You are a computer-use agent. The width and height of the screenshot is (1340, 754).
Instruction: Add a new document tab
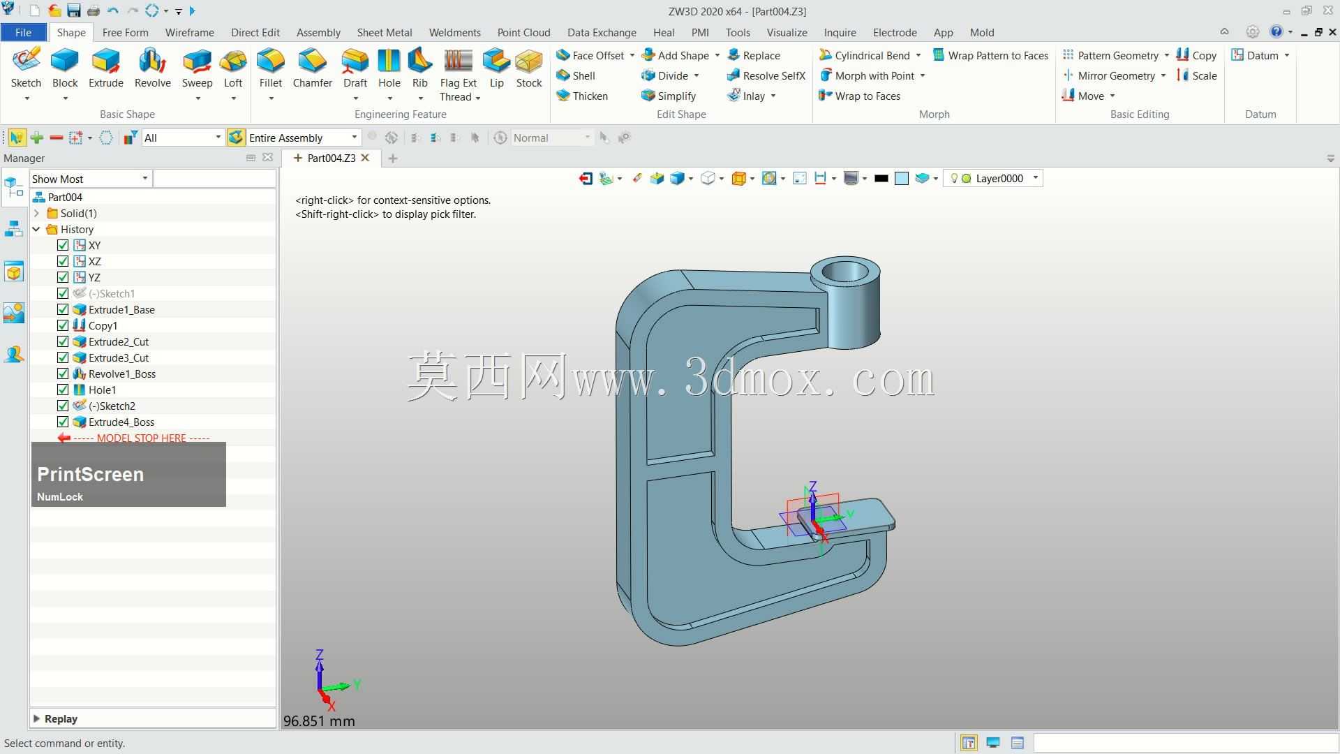tap(393, 158)
